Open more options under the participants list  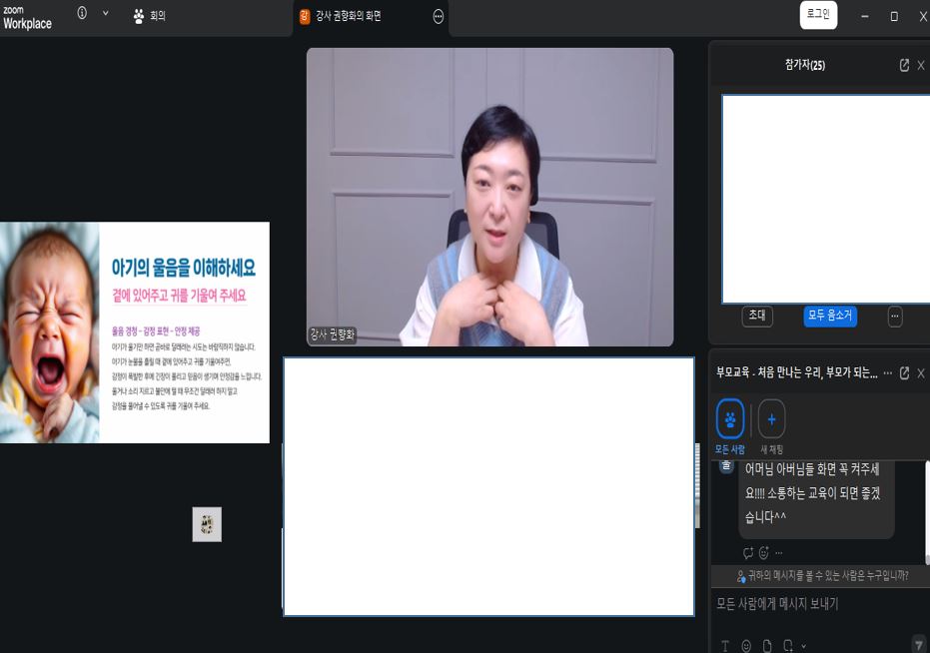(895, 316)
